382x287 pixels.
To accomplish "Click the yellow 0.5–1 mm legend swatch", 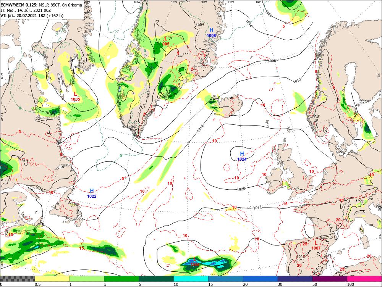I will click(x=52, y=279).
